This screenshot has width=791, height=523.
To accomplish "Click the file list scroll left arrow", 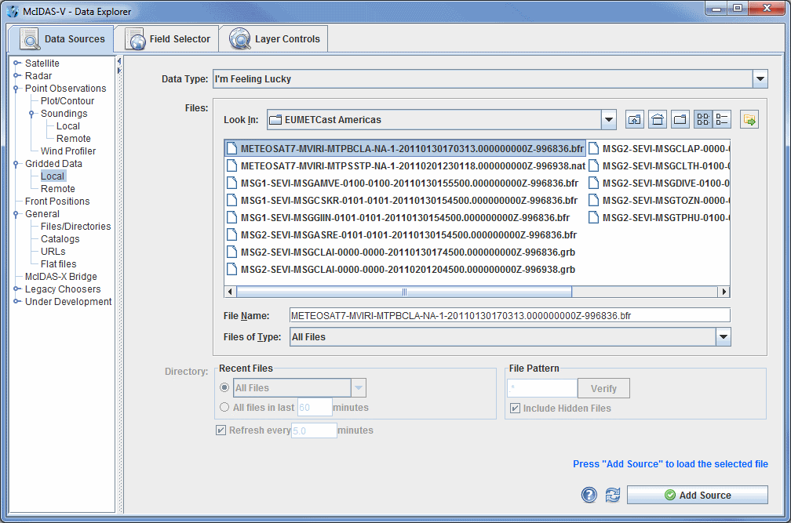I will click(230, 292).
